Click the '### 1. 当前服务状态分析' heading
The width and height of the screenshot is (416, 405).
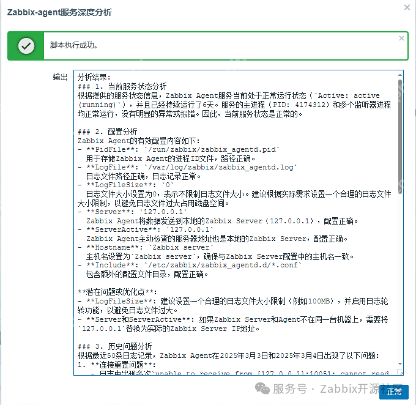(122, 86)
